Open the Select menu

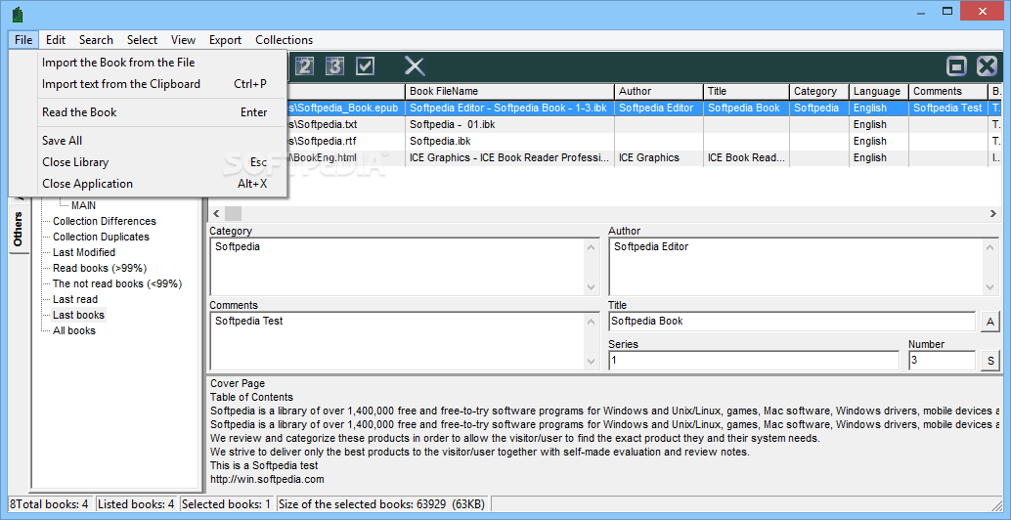point(142,40)
